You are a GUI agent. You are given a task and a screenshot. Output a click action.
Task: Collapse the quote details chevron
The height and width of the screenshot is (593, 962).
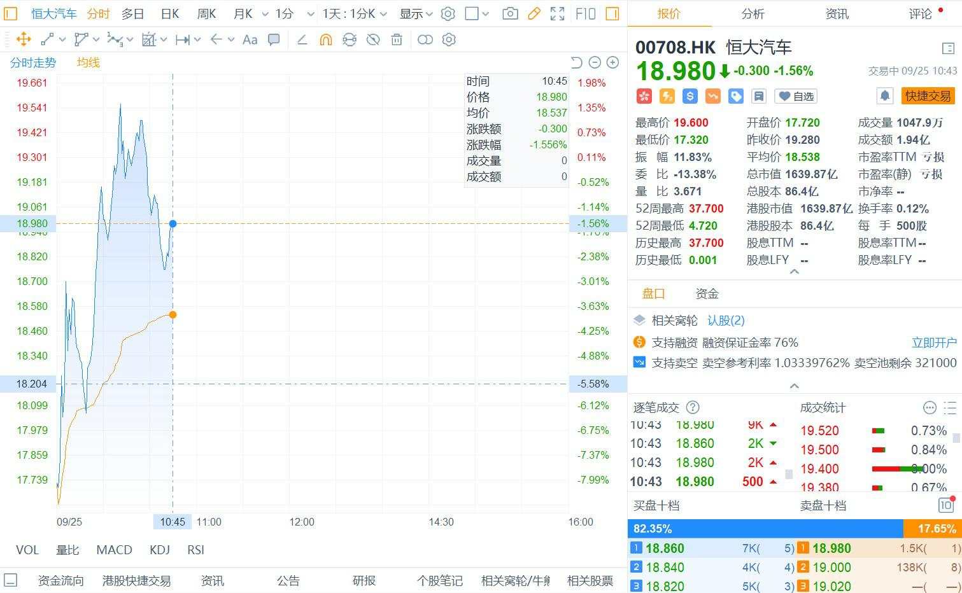pos(794,272)
